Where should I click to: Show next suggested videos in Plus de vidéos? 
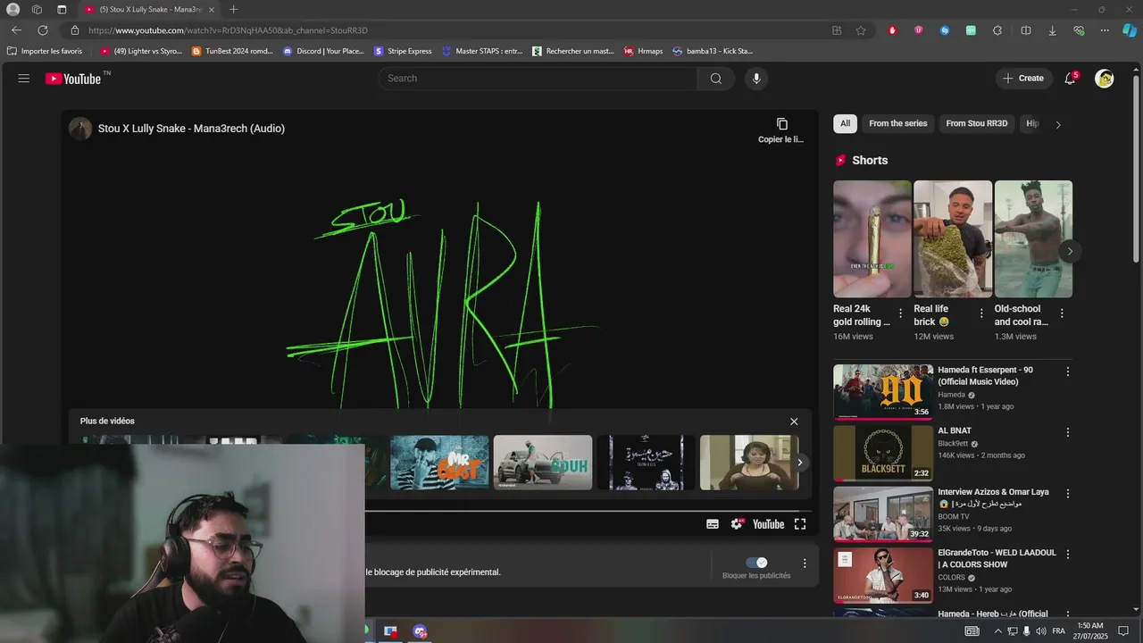800,462
